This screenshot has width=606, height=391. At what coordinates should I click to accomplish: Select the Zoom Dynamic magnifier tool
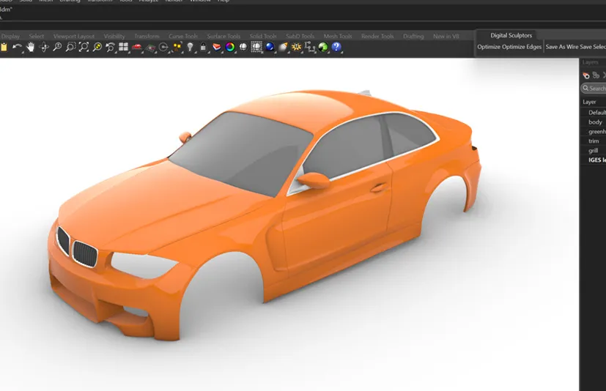click(x=57, y=47)
